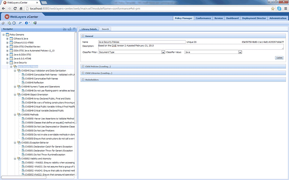The height and width of the screenshot is (180, 289).
Task: Open the Review module
Action: pos(219,18)
